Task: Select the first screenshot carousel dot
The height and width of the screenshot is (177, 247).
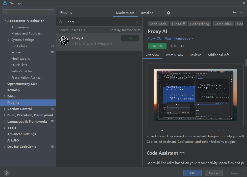Action: click(162, 130)
